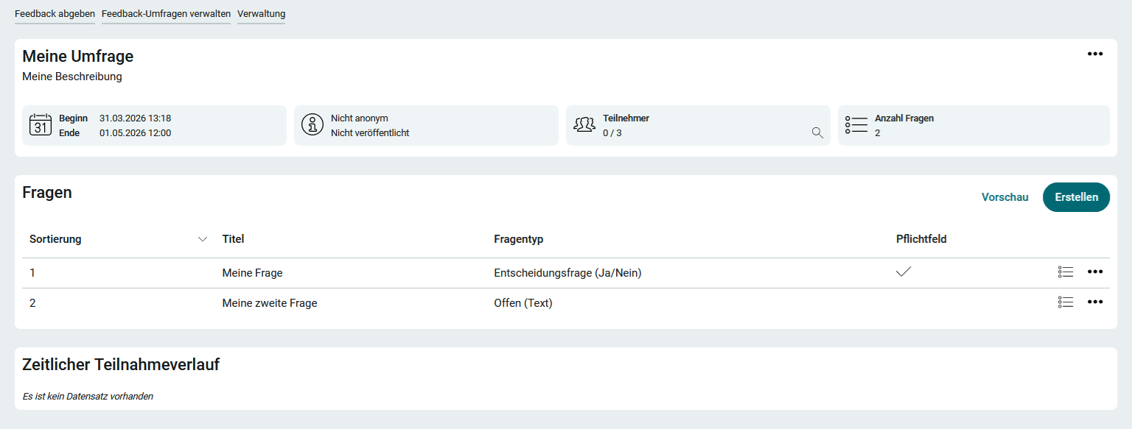Open answer options list icon for Meine Frage
Image resolution: width=1132 pixels, height=429 pixels.
[1065, 272]
